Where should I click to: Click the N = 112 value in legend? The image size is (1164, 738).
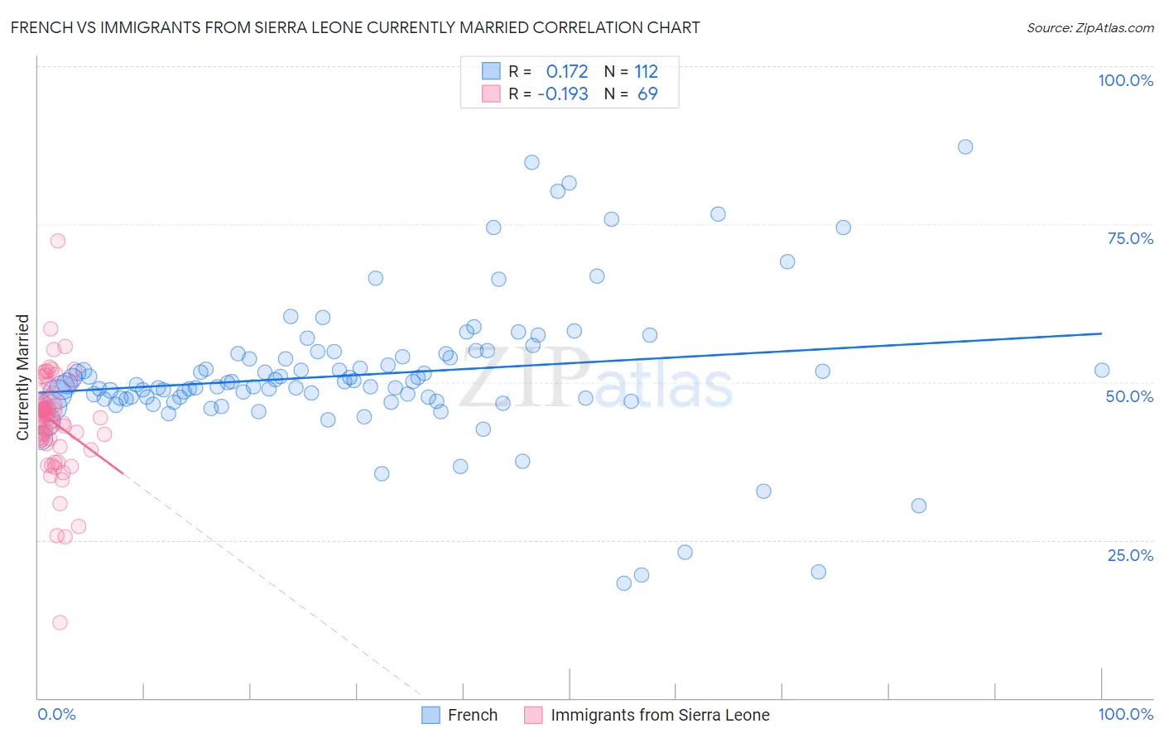(x=631, y=71)
